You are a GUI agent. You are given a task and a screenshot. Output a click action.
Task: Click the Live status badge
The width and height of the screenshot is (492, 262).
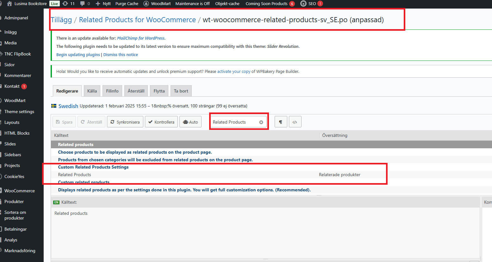coord(54,4)
